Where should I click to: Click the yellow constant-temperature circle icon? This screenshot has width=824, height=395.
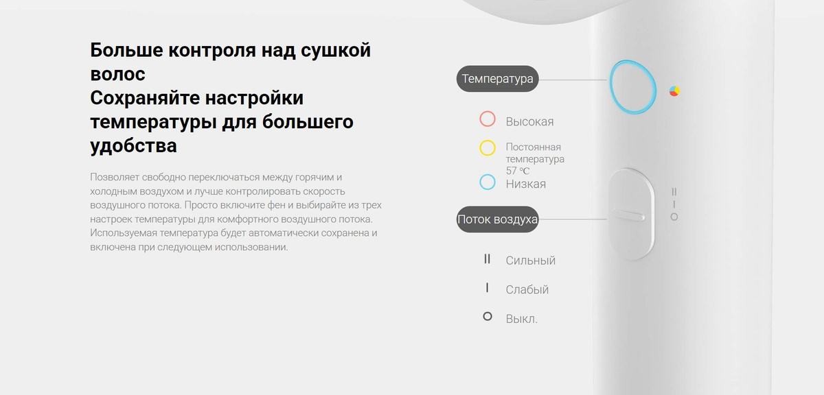(488, 147)
